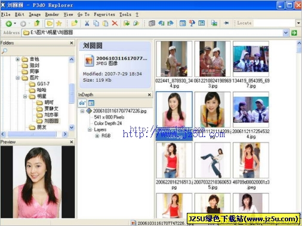302x226 pixels.
Task: Open the Edit menu
Action: (20, 14)
